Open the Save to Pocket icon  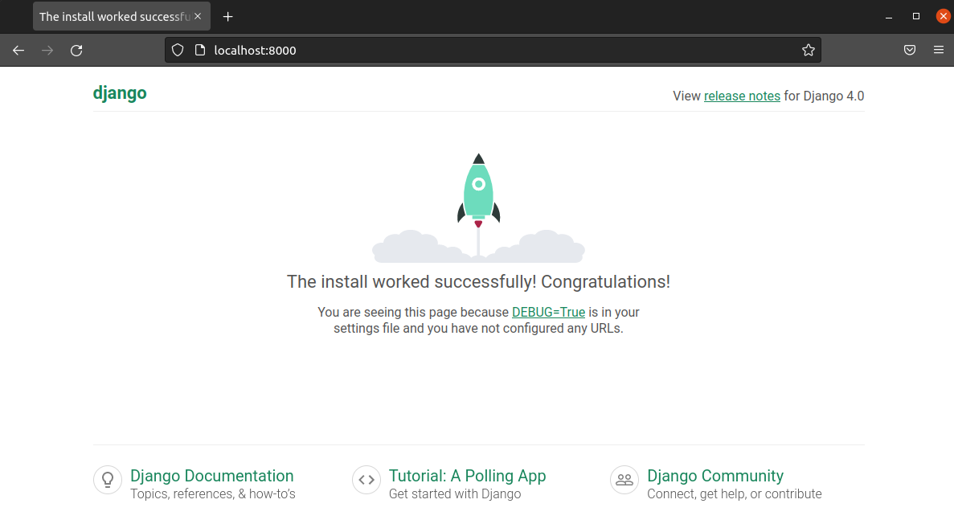(910, 51)
